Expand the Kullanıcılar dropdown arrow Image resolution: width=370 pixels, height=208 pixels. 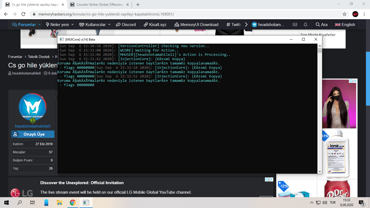point(109,25)
